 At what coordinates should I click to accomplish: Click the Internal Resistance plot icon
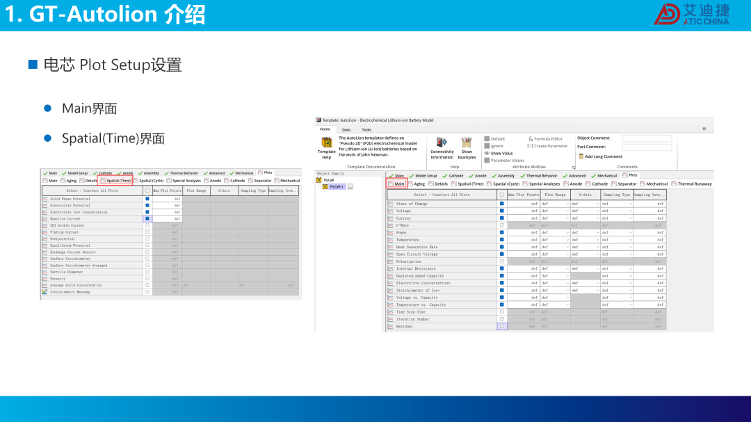[391, 269]
